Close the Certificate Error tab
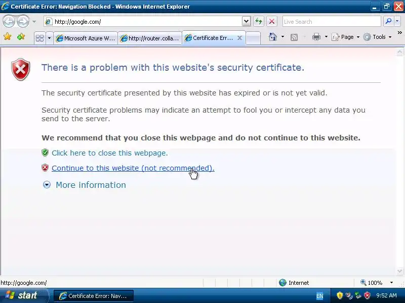 click(239, 38)
